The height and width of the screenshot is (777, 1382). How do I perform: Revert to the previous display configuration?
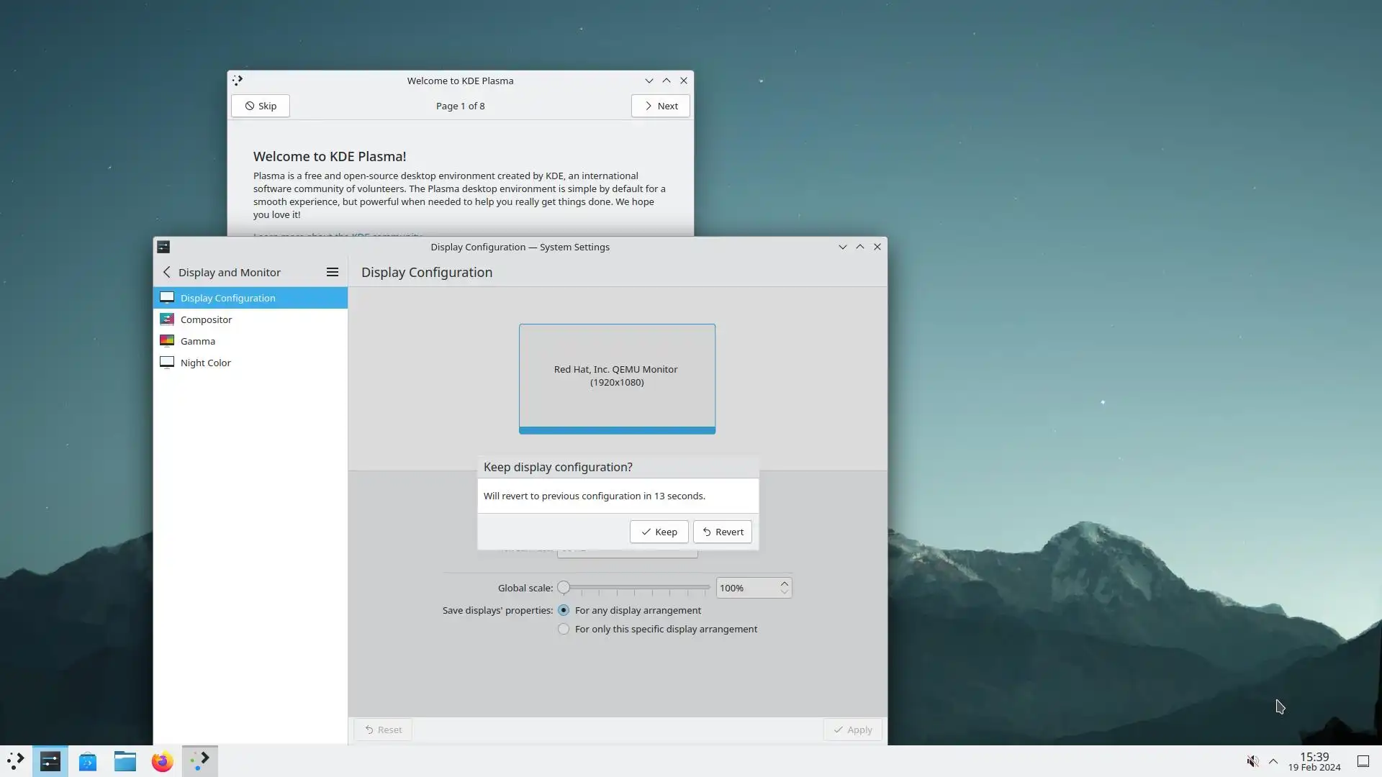pos(722,532)
